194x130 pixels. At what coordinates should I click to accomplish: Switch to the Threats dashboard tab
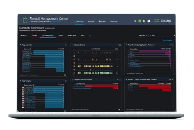click(34, 35)
